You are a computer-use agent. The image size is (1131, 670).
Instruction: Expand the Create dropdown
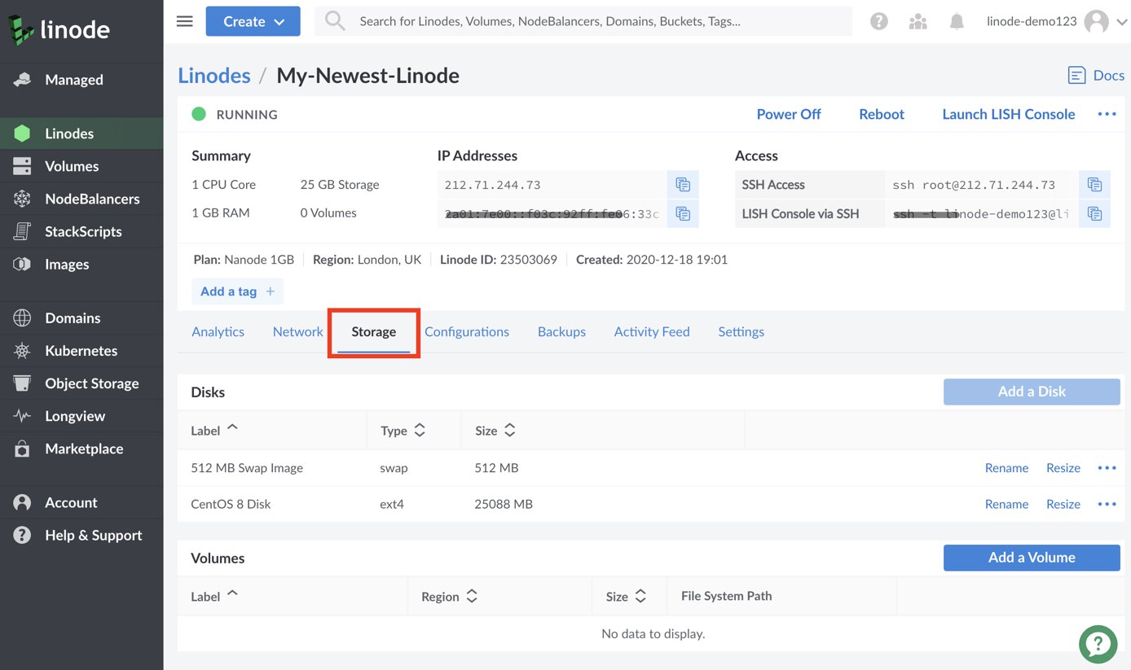point(253,21)
